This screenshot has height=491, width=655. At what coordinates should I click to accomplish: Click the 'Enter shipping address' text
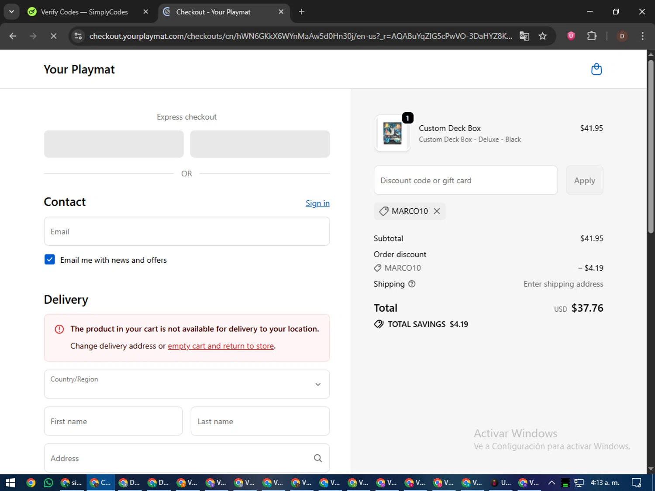coord(563,284)
